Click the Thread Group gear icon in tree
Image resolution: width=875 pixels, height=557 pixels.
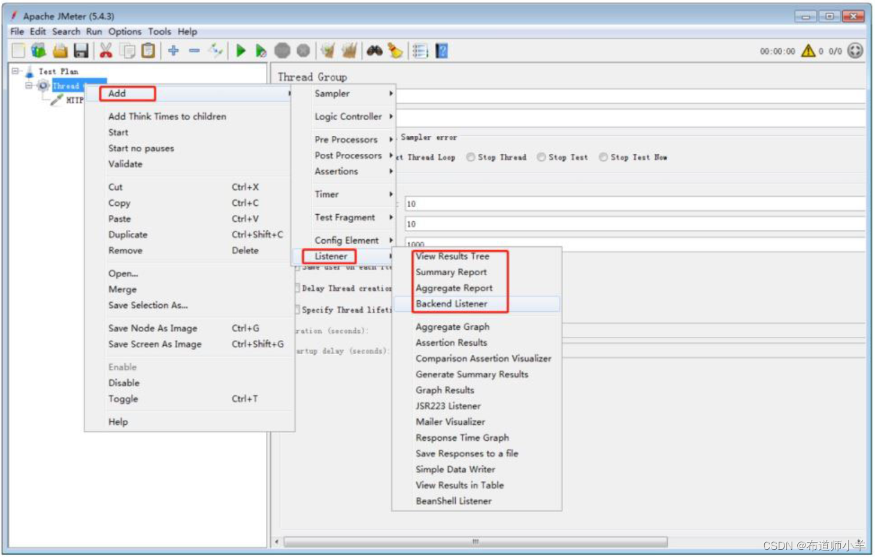click(x=43, y=86)
